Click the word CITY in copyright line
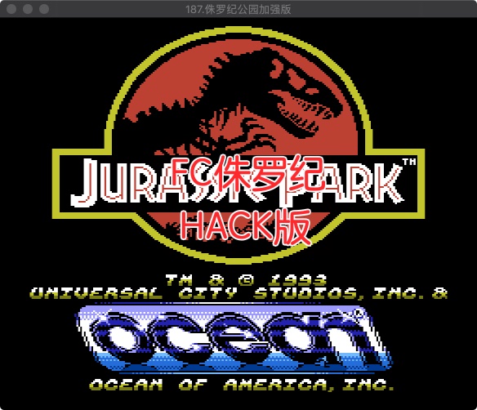Viewport: 477px width, 410px height. point(207,293)
